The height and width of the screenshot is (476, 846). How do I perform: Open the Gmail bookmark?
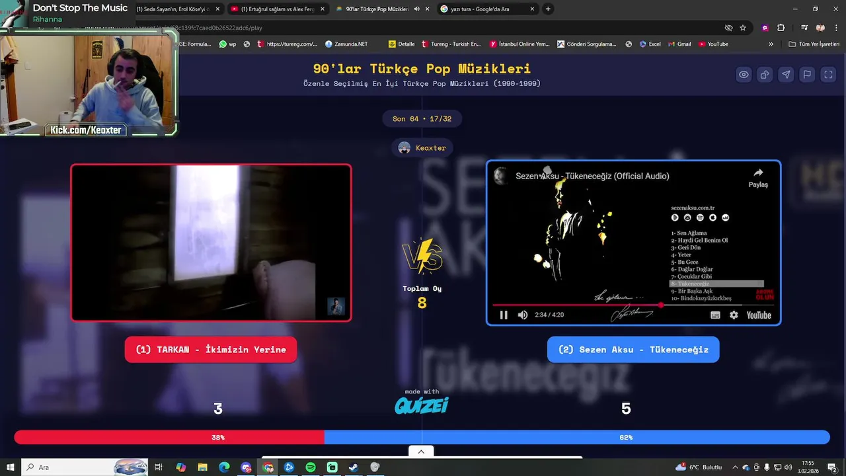679,44
